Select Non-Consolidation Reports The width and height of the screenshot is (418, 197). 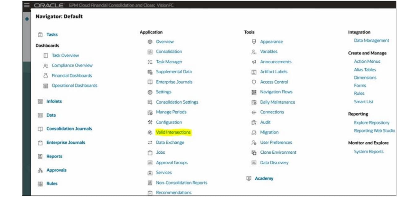click(182, 182)
